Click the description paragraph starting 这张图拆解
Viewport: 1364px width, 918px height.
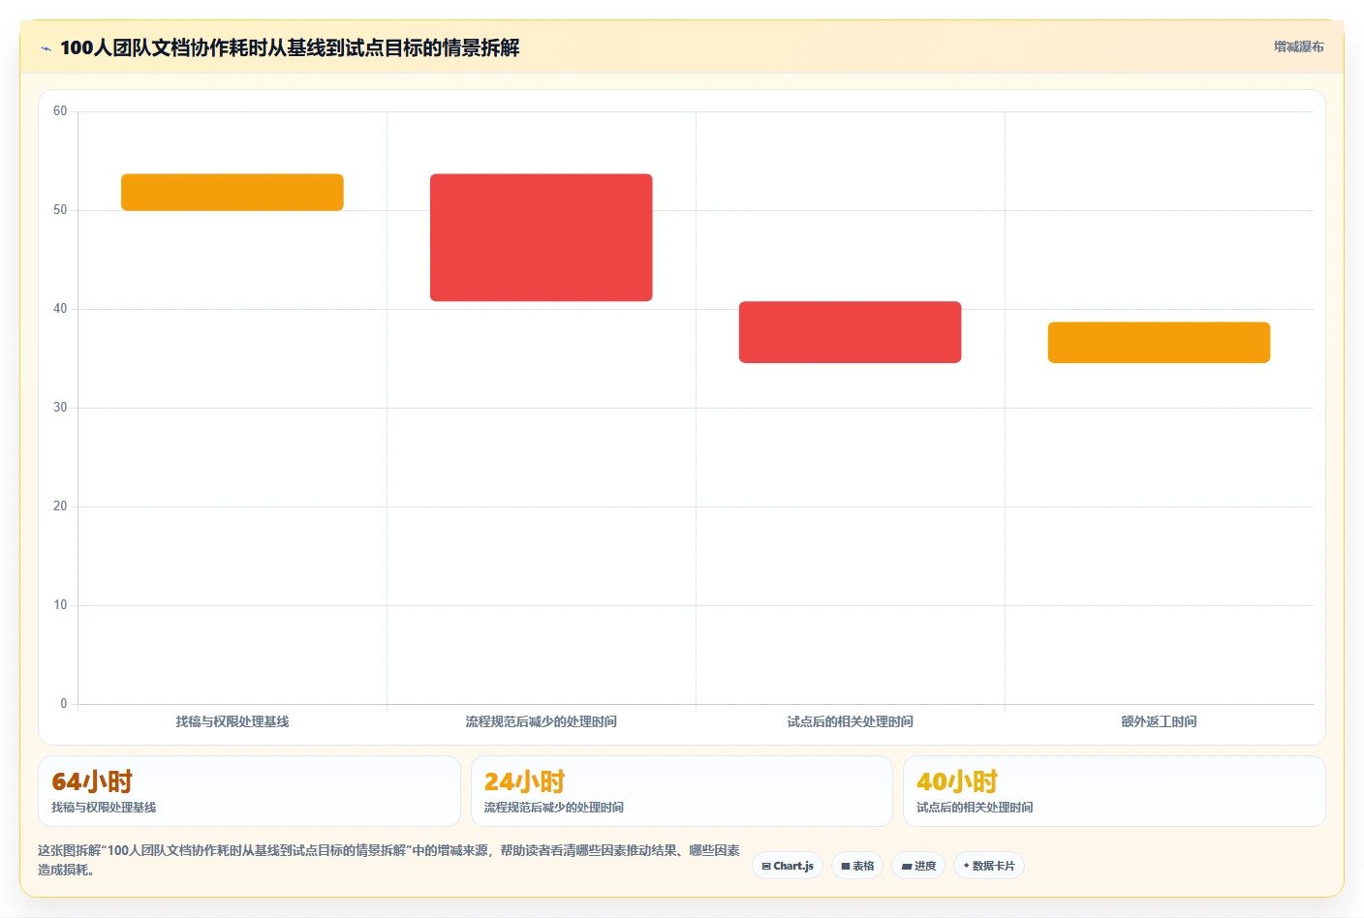(x=388, y=860)
